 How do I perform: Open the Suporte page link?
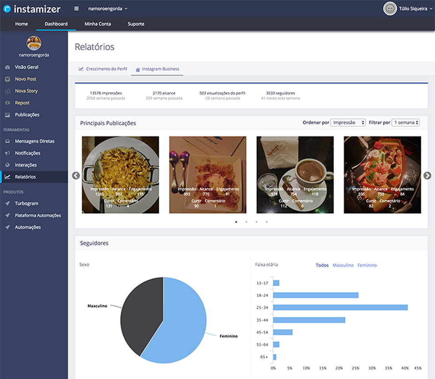(x=136, y=24)
